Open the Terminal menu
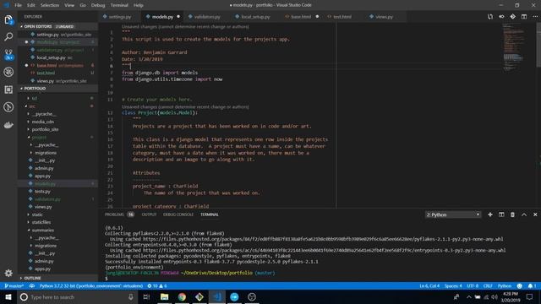Screen dimensions: 541x304 coord(119,5)
